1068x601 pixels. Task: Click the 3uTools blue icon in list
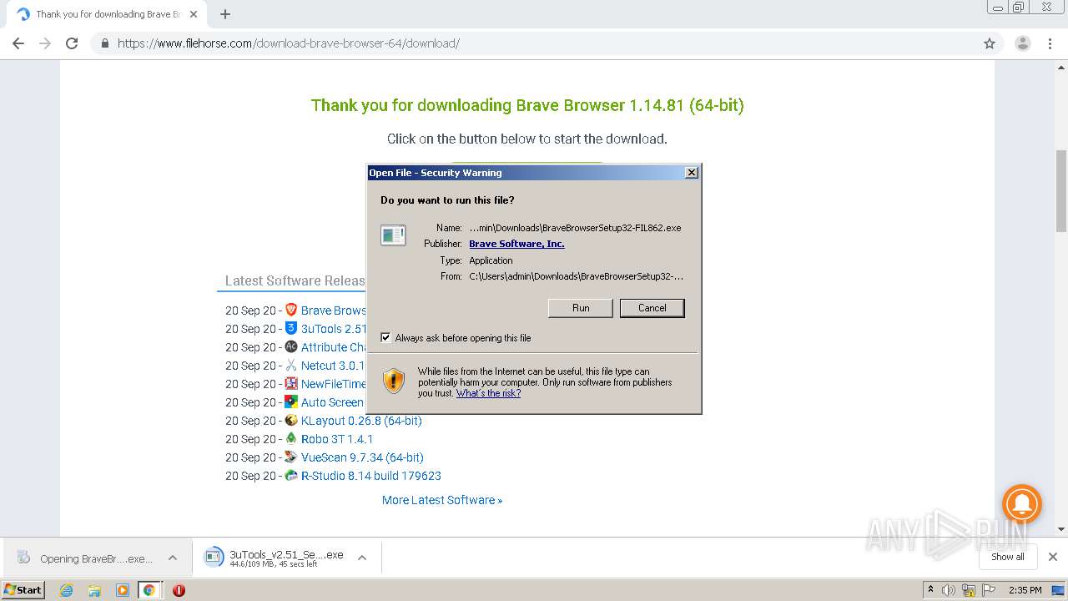[x=291, y=328]
